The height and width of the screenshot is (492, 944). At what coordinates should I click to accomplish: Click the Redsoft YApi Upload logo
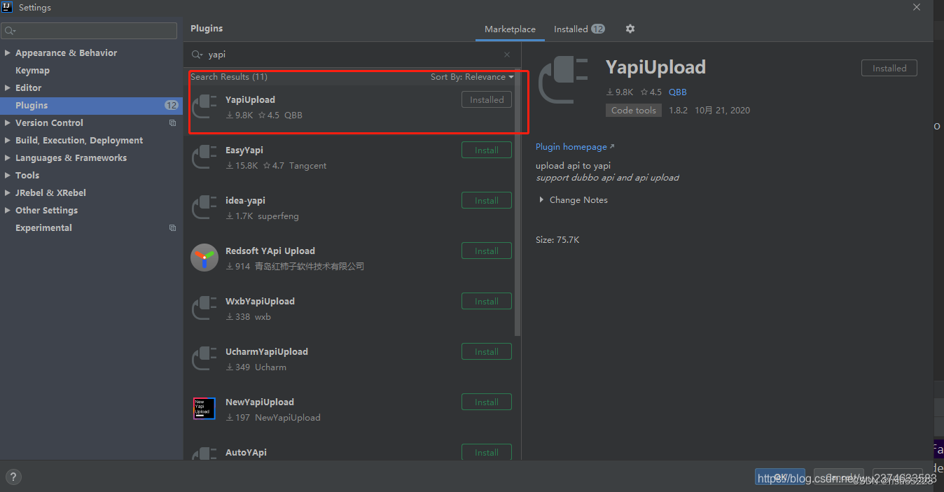pos(204,258)
